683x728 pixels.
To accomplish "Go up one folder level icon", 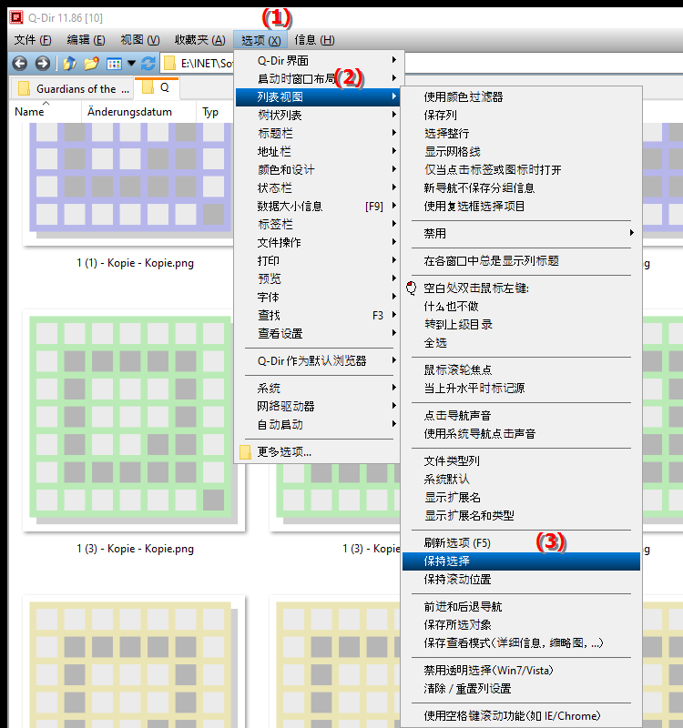I will 70,63.
